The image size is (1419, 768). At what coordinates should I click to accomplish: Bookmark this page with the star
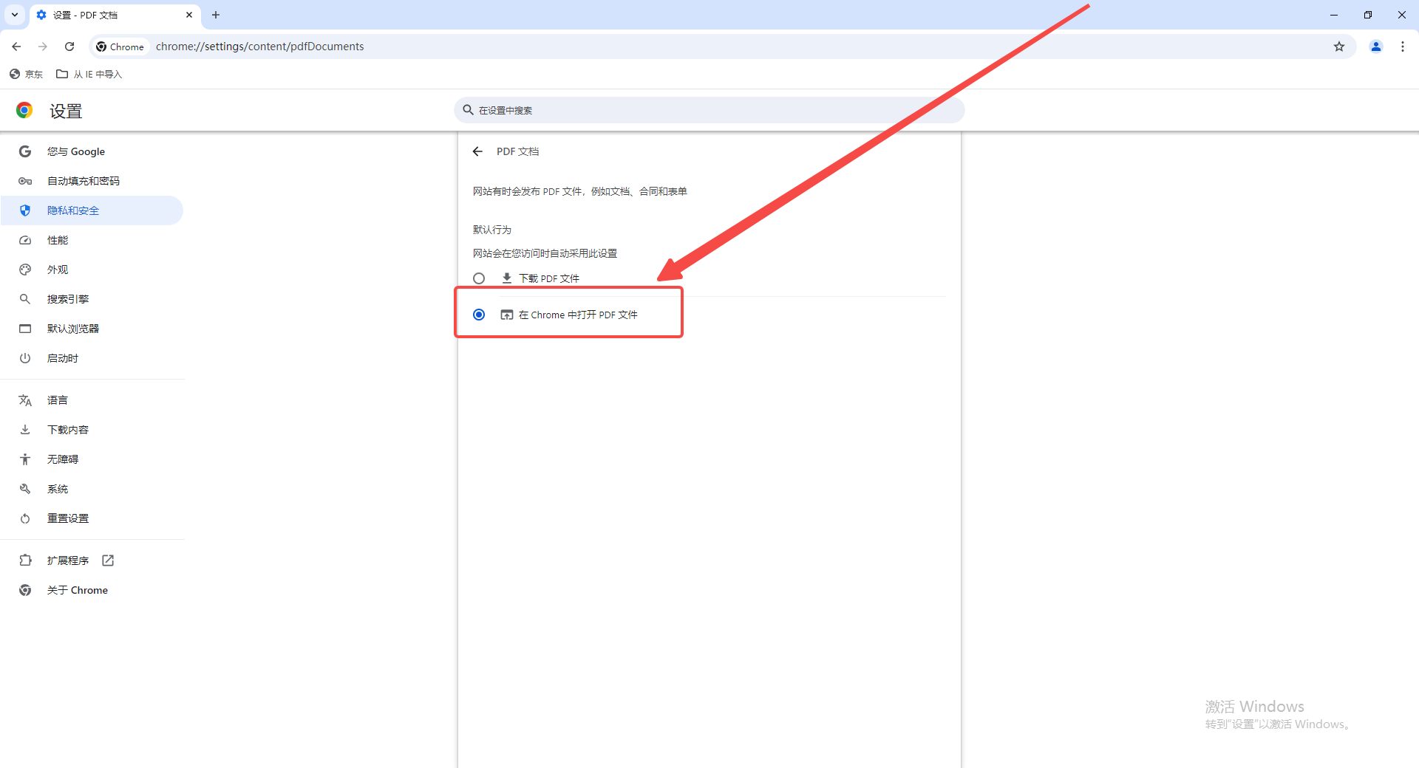[1339, 47]
